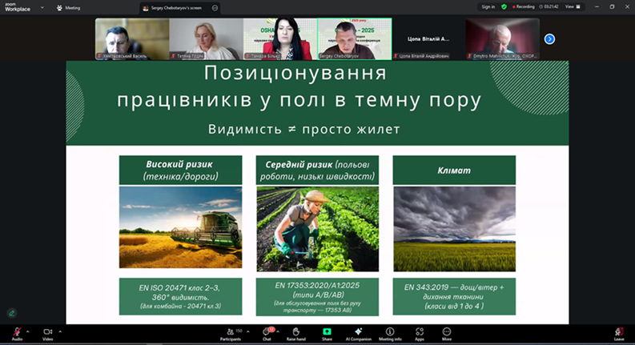
Task: Click the 'Клімат' header box
Action: point(454,170)
